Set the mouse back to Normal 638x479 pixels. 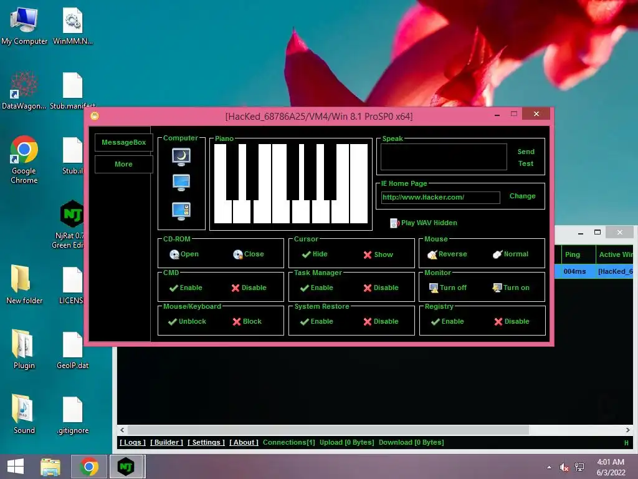click(510, 254)
